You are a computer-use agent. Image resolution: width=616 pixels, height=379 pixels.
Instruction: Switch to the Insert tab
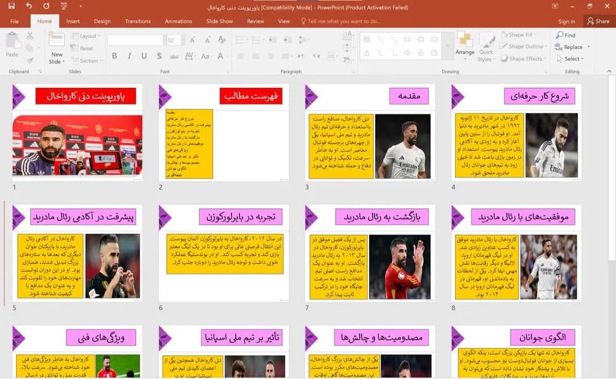click(x=73, y=21)
